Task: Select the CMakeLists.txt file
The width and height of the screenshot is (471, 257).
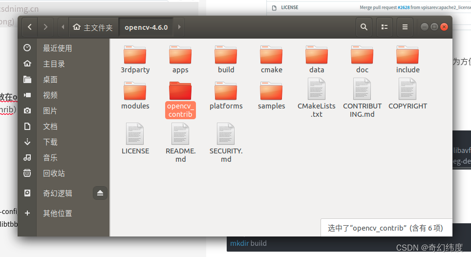Action: (x=317, y=98)
